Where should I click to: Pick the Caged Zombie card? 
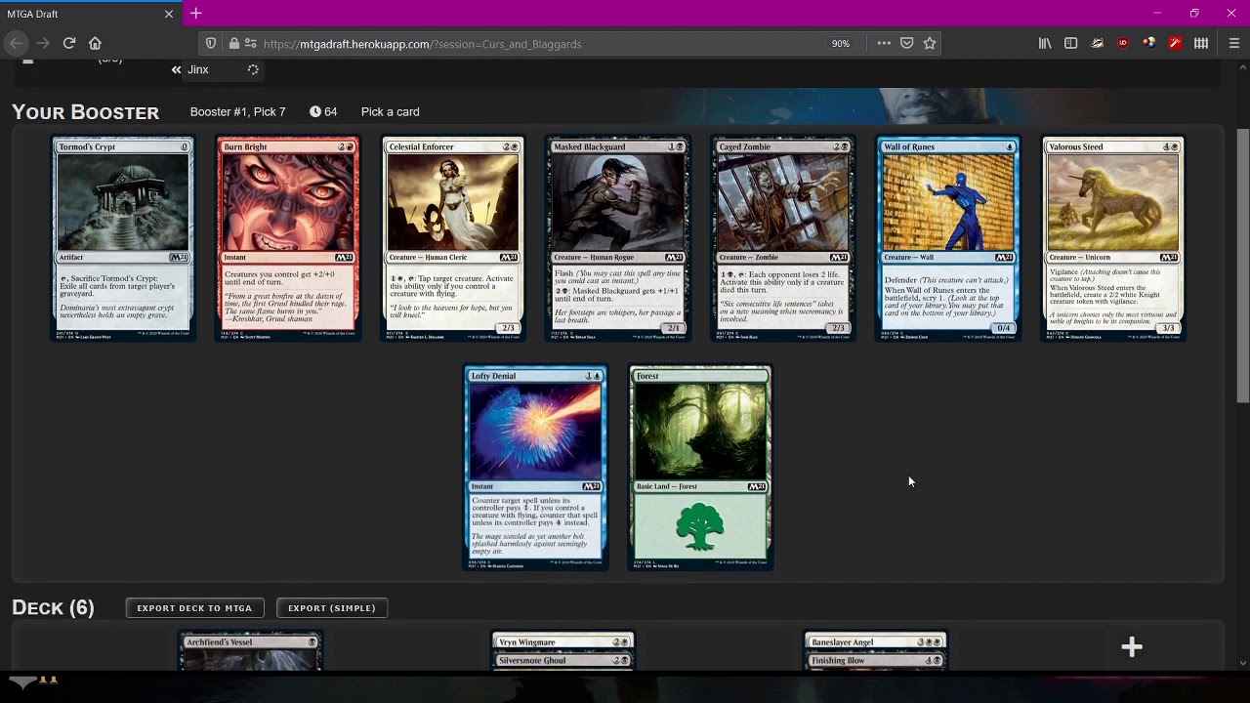(x=783, y=239)
